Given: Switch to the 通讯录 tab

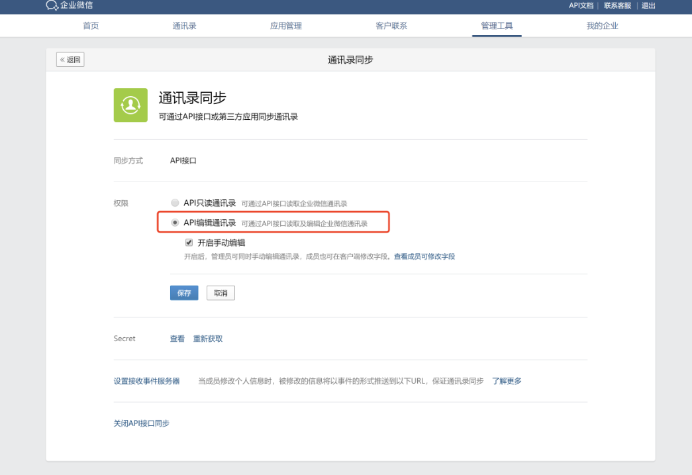Looking at the screenshot, I should [x=184, y=26].
